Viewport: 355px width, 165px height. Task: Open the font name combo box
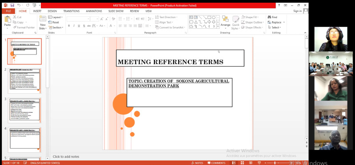click(x=78, y=19)
